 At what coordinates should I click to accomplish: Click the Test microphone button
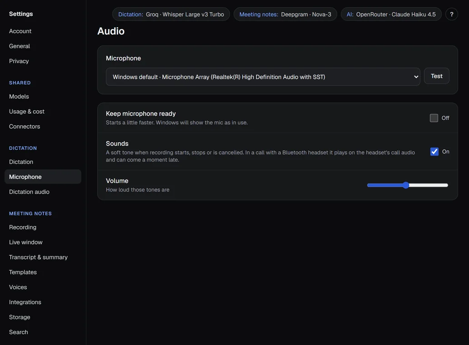pyautogui.click(x=436, y=76)
